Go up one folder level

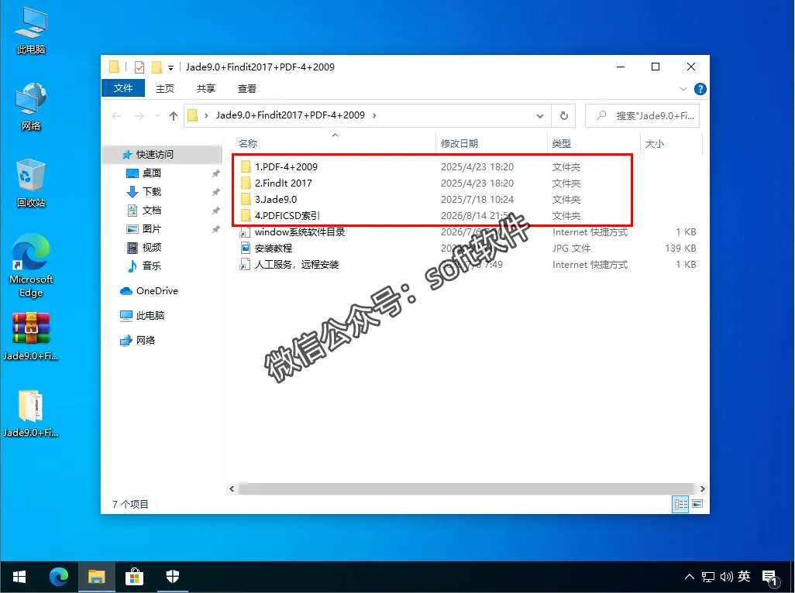174,116
